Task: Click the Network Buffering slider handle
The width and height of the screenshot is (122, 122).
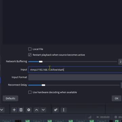Action: (41, 62)
